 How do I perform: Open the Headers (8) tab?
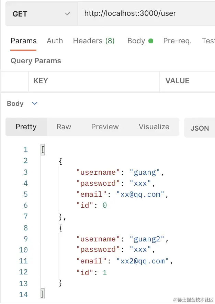point(93,41)
